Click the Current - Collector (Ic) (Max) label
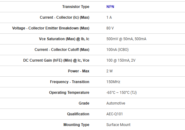The height and width of the screenshot is (130, 185). click(64, 17)
